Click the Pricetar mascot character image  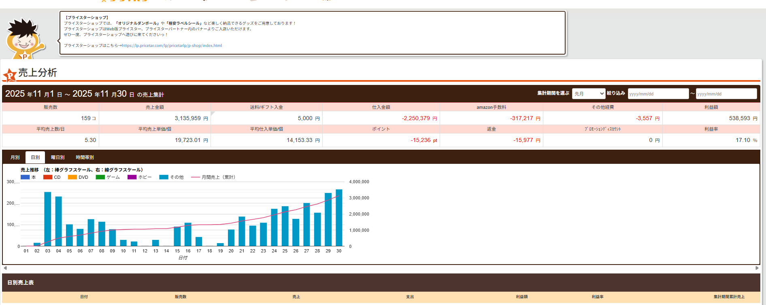tap(25, 39)
